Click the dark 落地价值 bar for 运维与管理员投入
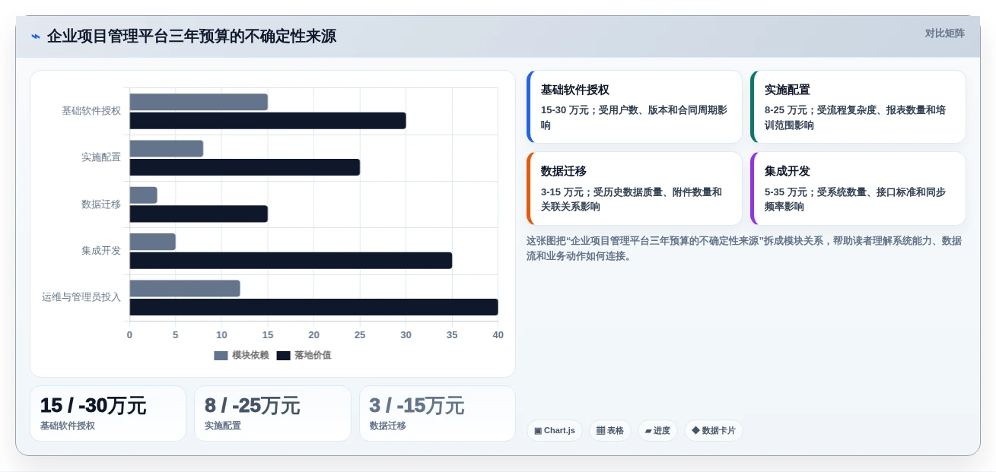Image resolution: width=996 pixels, height=472 pixels. click(x=313, y=307)
